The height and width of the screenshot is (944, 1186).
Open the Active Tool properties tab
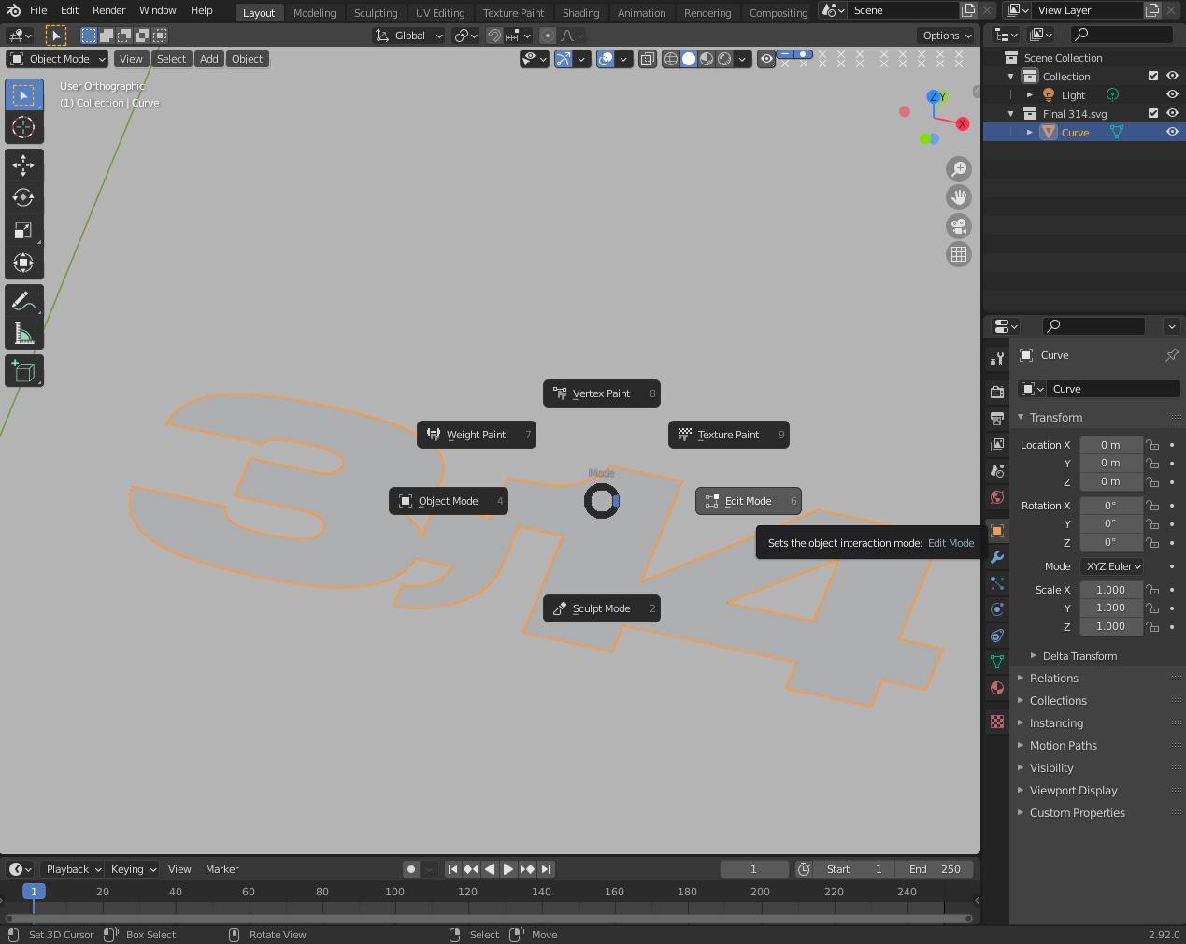click(997, 359)
